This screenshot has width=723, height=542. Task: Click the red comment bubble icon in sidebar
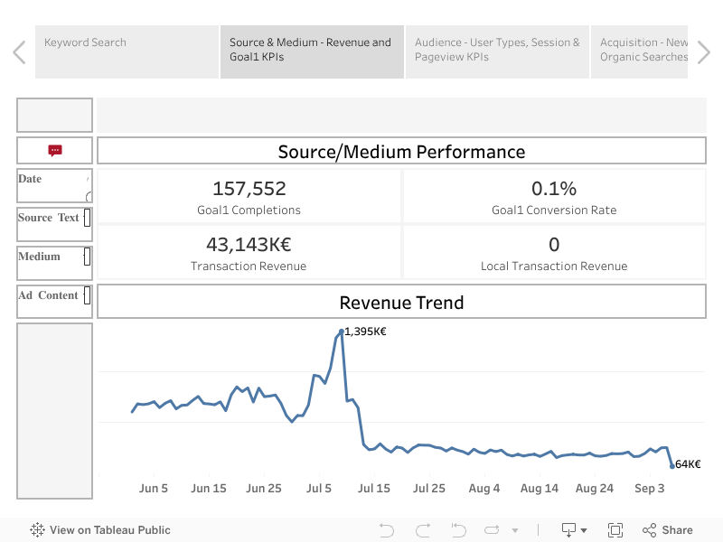[54, 150]
